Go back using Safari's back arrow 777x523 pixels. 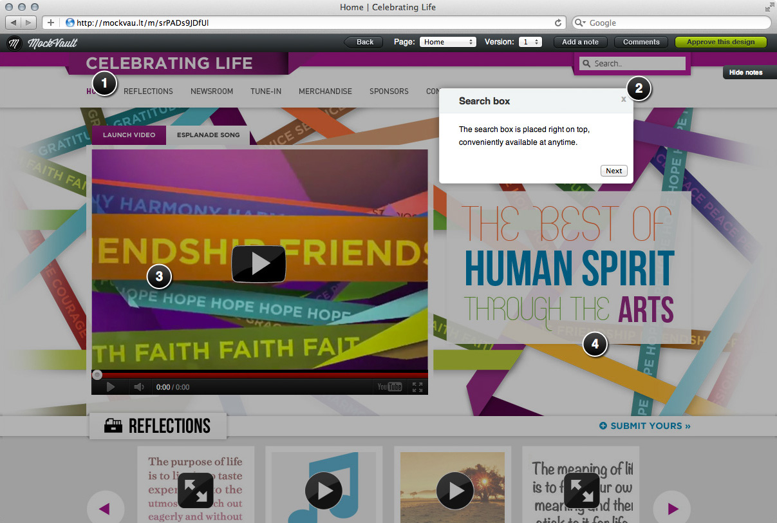point(14,23)
